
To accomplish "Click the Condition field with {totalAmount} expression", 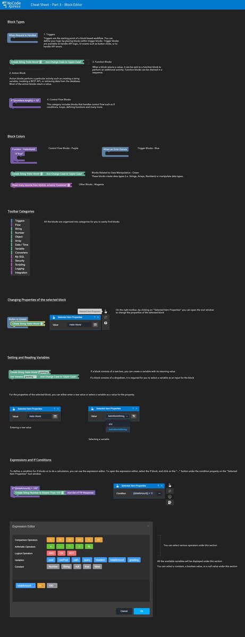I will click(x=142, y=493).
